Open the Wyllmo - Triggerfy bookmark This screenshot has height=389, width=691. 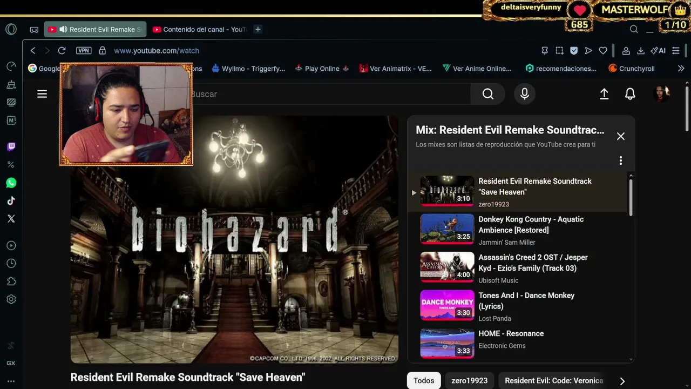(248, 69)
